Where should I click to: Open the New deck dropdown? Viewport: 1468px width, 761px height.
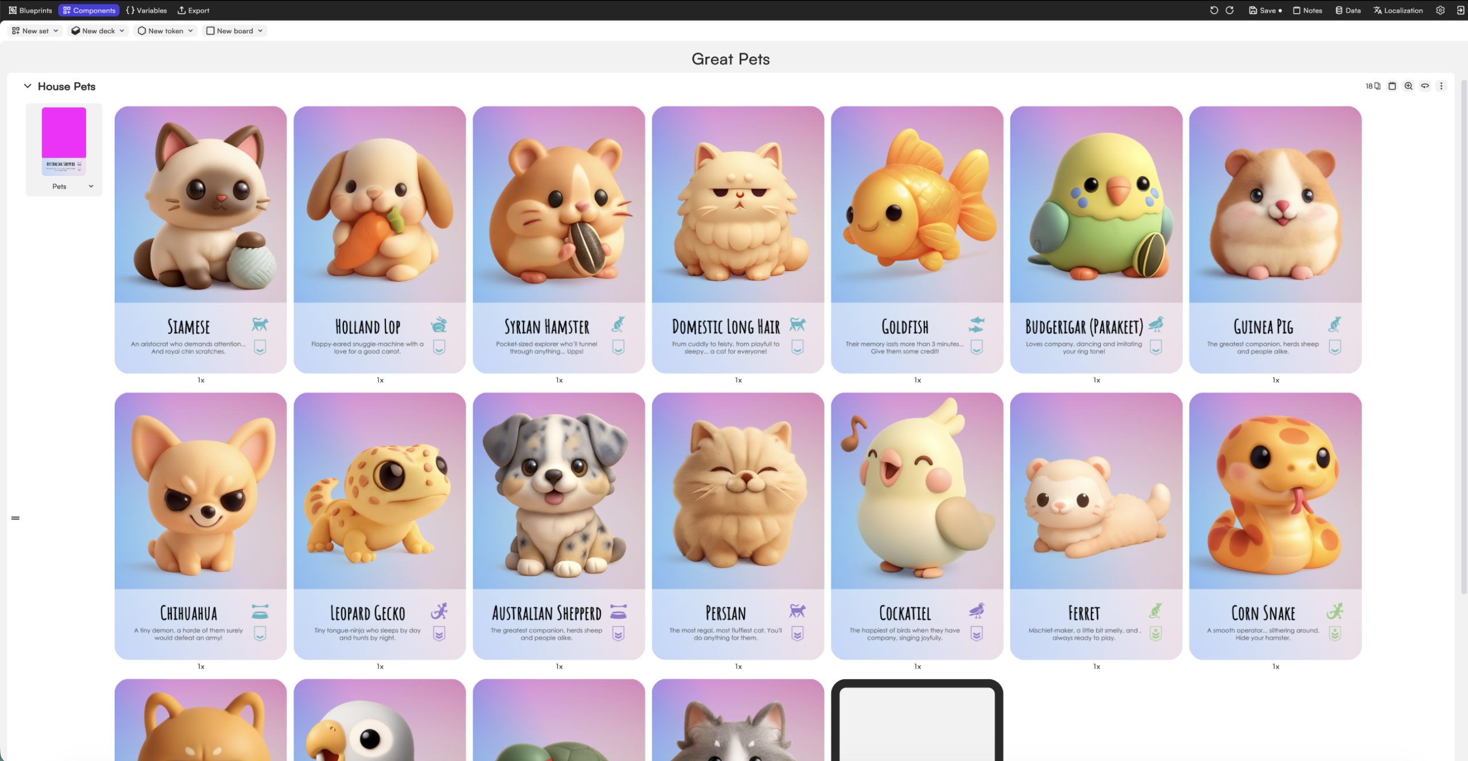[x=97, y=31]
